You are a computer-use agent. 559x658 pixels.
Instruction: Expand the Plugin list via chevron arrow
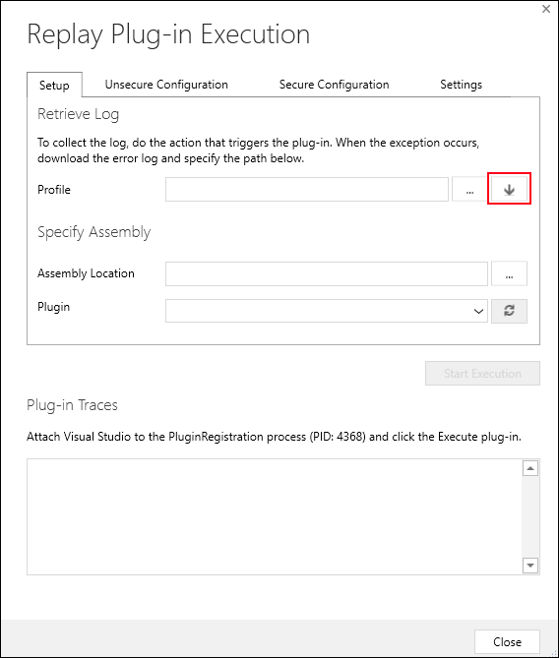point(478,312)
